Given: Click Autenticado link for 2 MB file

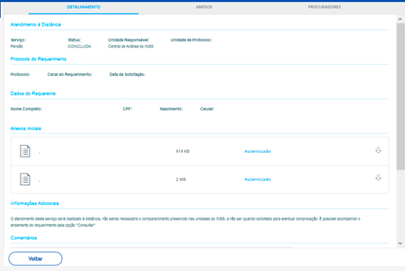Looking at the screenshot, I should tap(258, 179).
